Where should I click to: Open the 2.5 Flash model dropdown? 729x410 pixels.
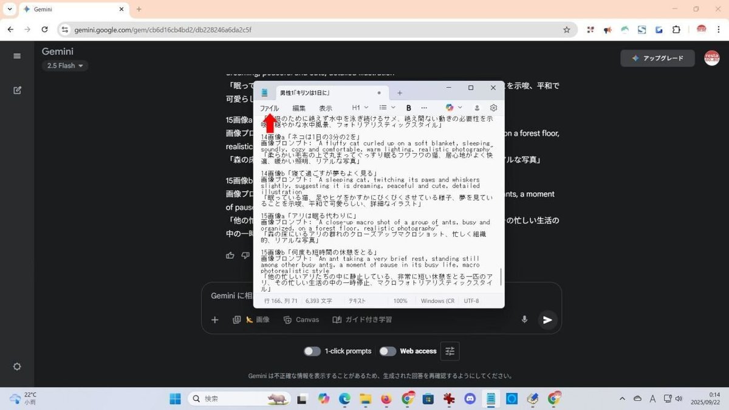tap(64, 66)
